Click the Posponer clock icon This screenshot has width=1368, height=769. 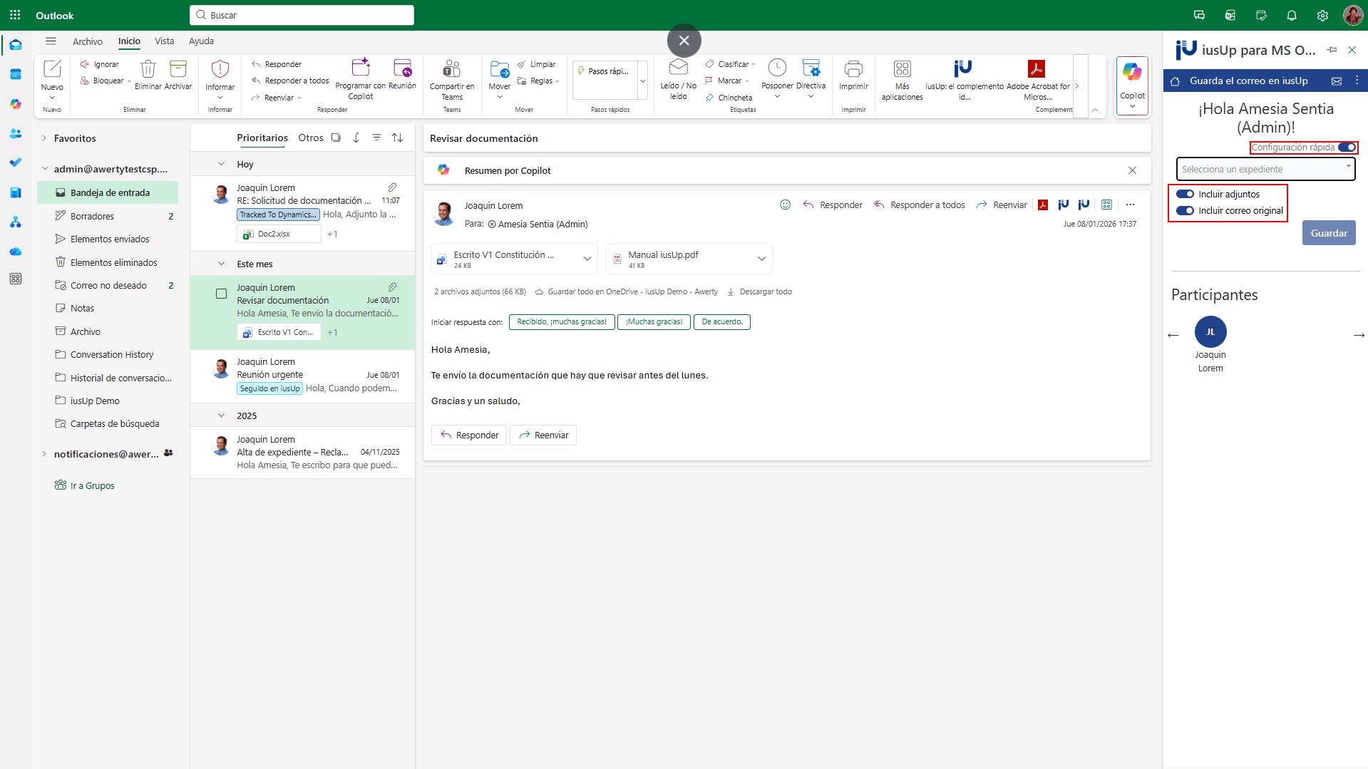pyautogui.click(x=776, y=68)
